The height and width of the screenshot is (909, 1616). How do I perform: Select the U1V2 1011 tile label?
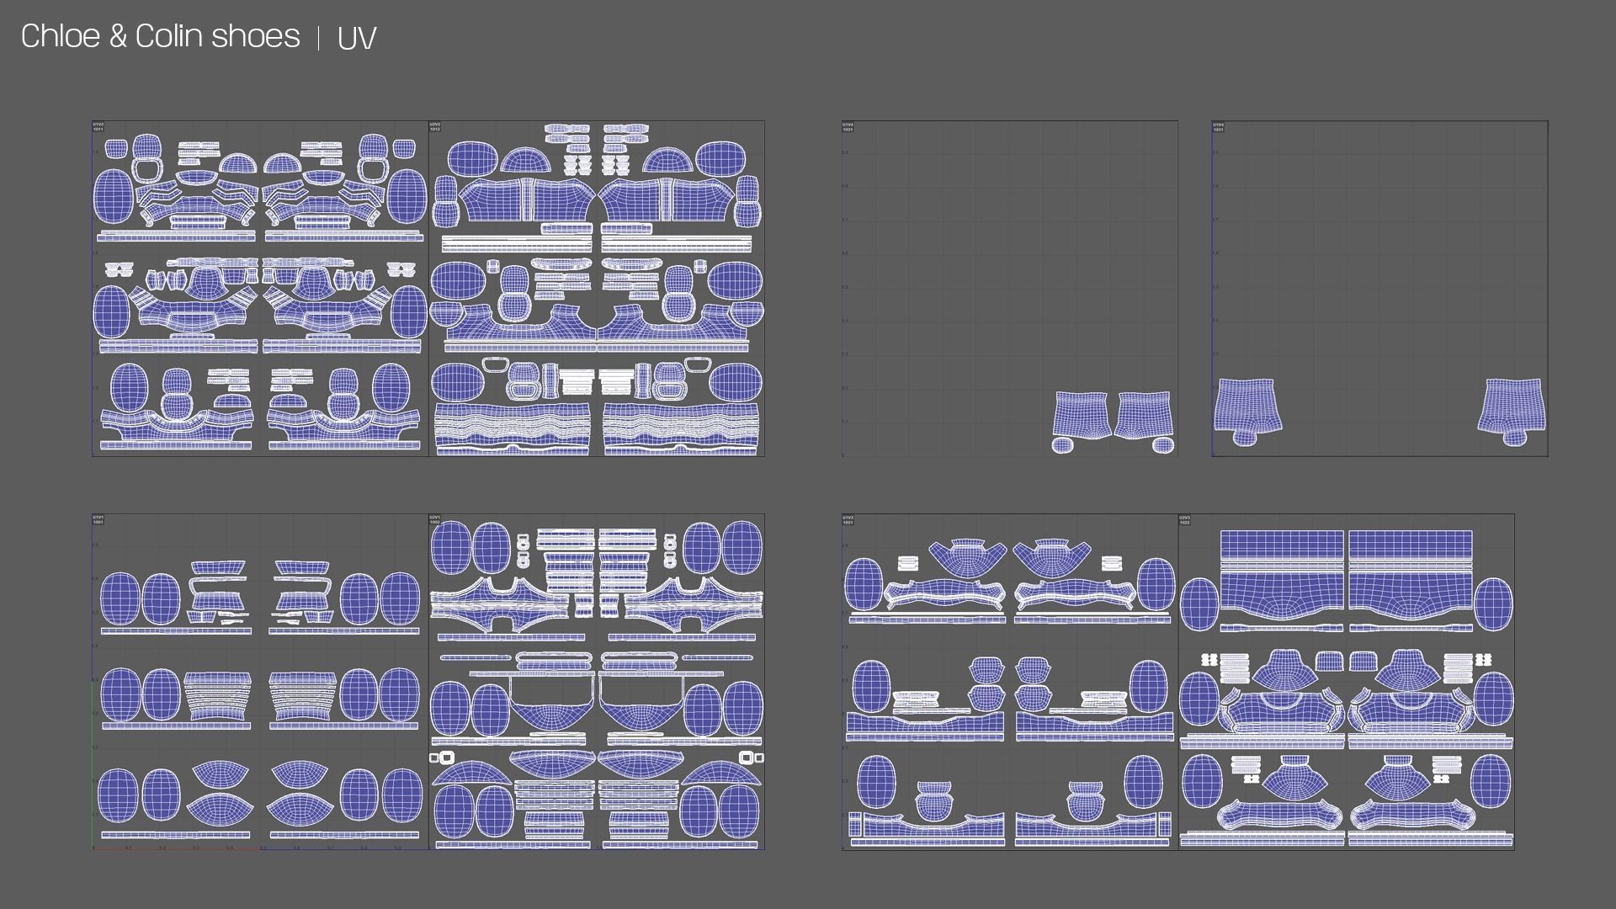[98, 127]
